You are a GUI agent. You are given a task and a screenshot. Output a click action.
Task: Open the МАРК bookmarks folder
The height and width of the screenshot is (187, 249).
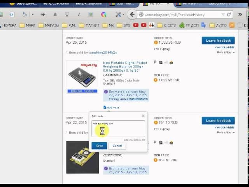(27, 25)
